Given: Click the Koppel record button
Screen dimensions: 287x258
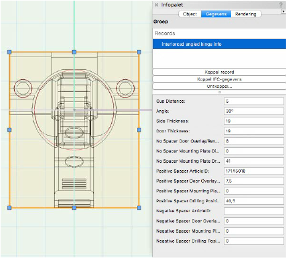Looking at the screenshot, I should click(219, 72).
